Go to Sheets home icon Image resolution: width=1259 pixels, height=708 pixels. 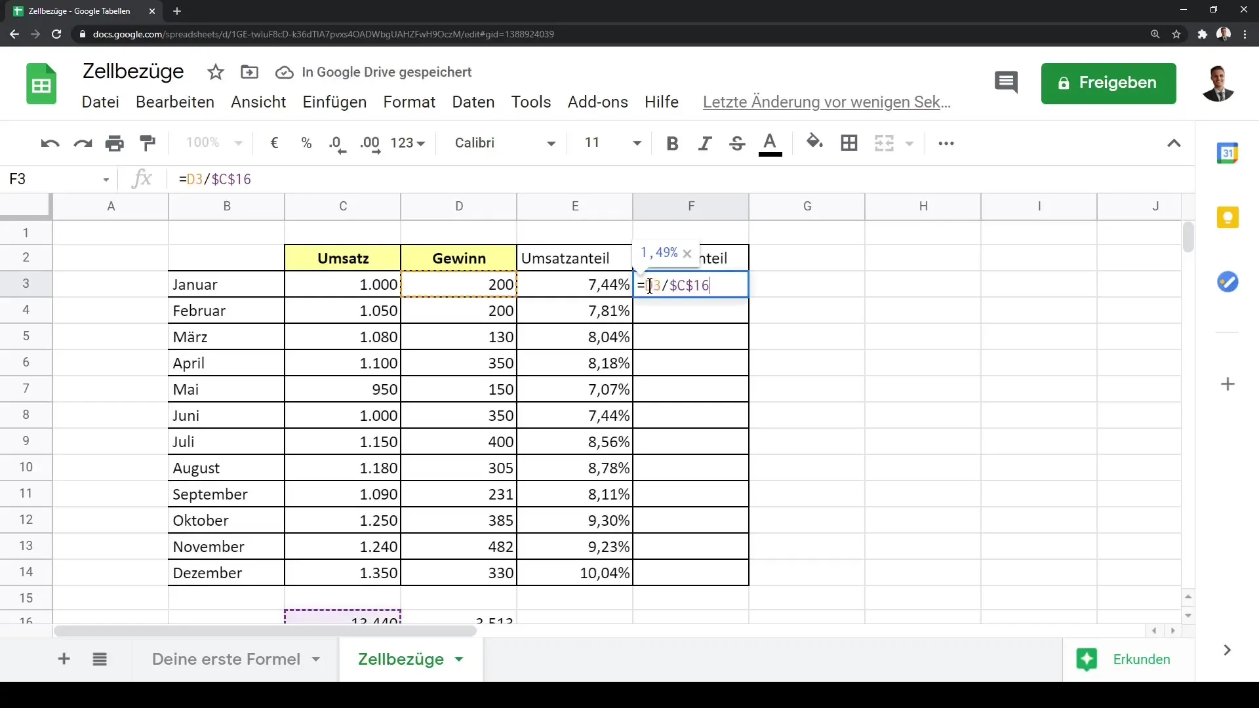click(41, 84)
